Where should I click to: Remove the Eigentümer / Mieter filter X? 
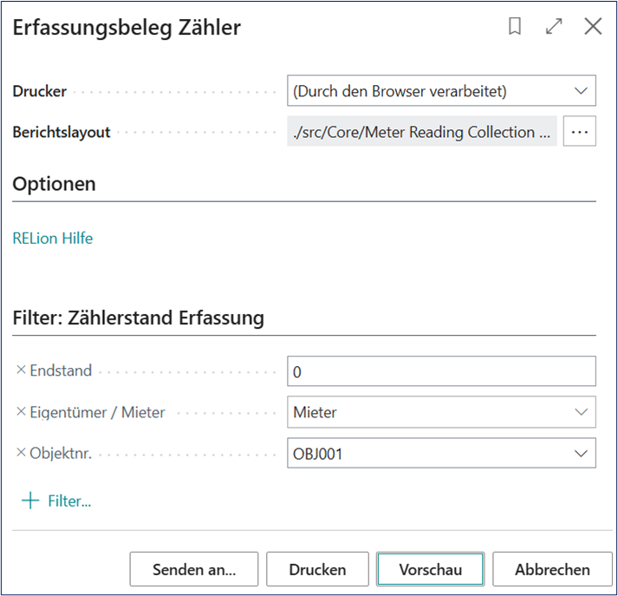[21, 411]
